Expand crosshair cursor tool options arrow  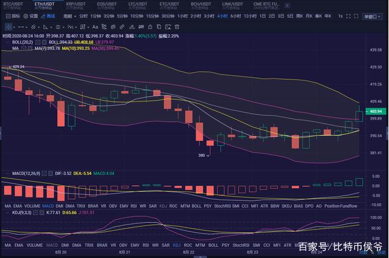14,27
